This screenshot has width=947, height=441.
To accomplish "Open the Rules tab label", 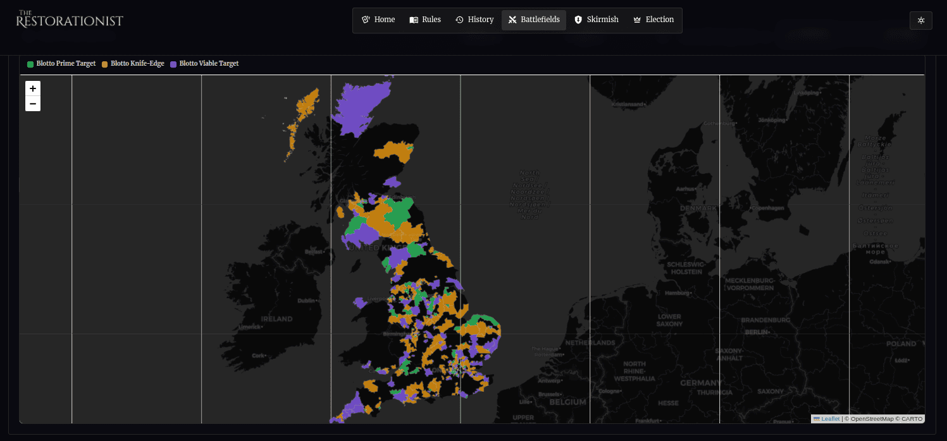I will (431, 20).
